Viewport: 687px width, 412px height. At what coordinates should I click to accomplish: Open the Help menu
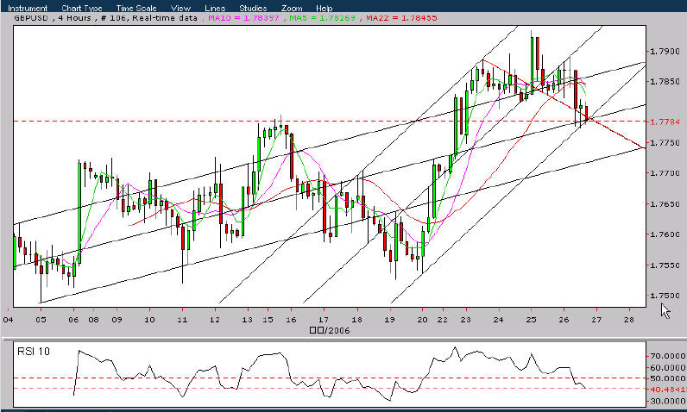click(324, 8)
